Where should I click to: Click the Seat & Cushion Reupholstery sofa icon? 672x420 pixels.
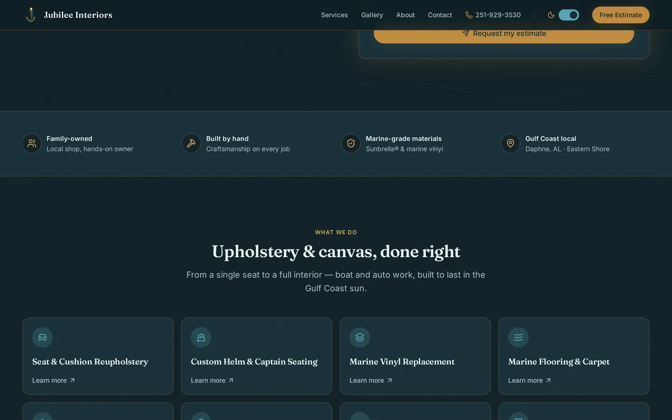point(42,337)
